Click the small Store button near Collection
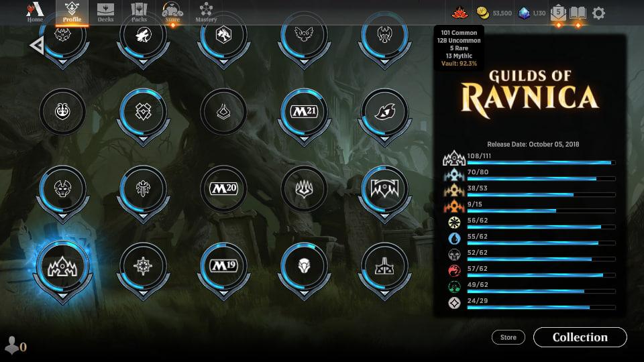 click(x=508, y=337)
